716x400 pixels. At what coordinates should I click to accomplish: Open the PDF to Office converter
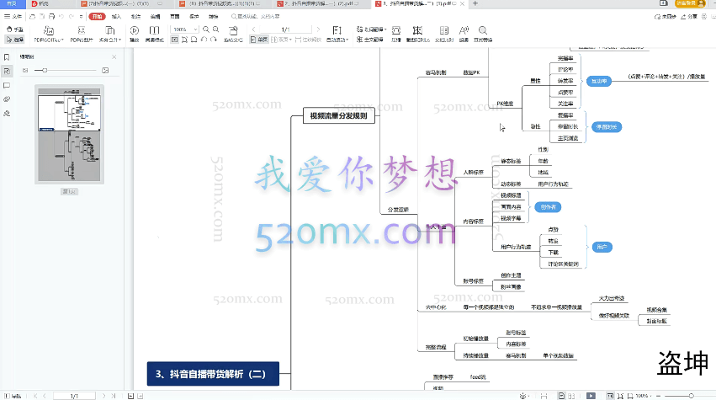[49, 35]
